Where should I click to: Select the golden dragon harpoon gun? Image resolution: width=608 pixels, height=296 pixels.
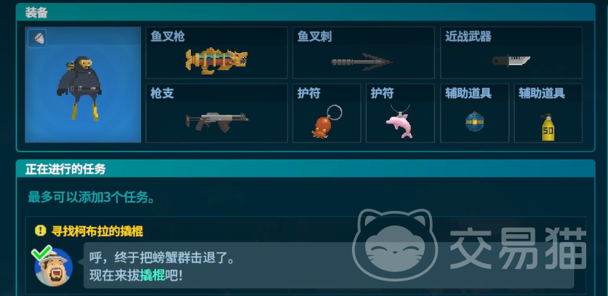217,60
